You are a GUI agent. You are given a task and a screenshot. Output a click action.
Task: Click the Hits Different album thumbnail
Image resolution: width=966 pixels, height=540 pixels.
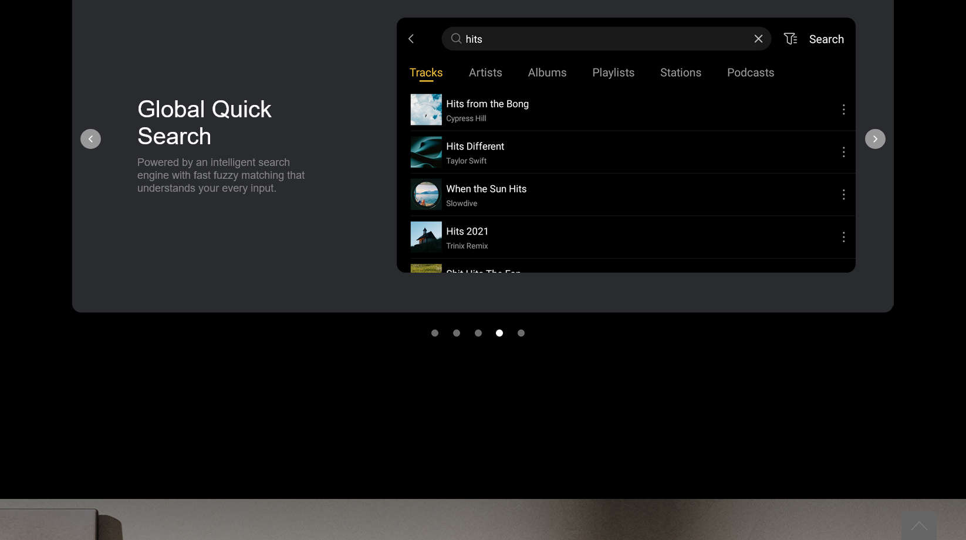[x=426, y=152]
